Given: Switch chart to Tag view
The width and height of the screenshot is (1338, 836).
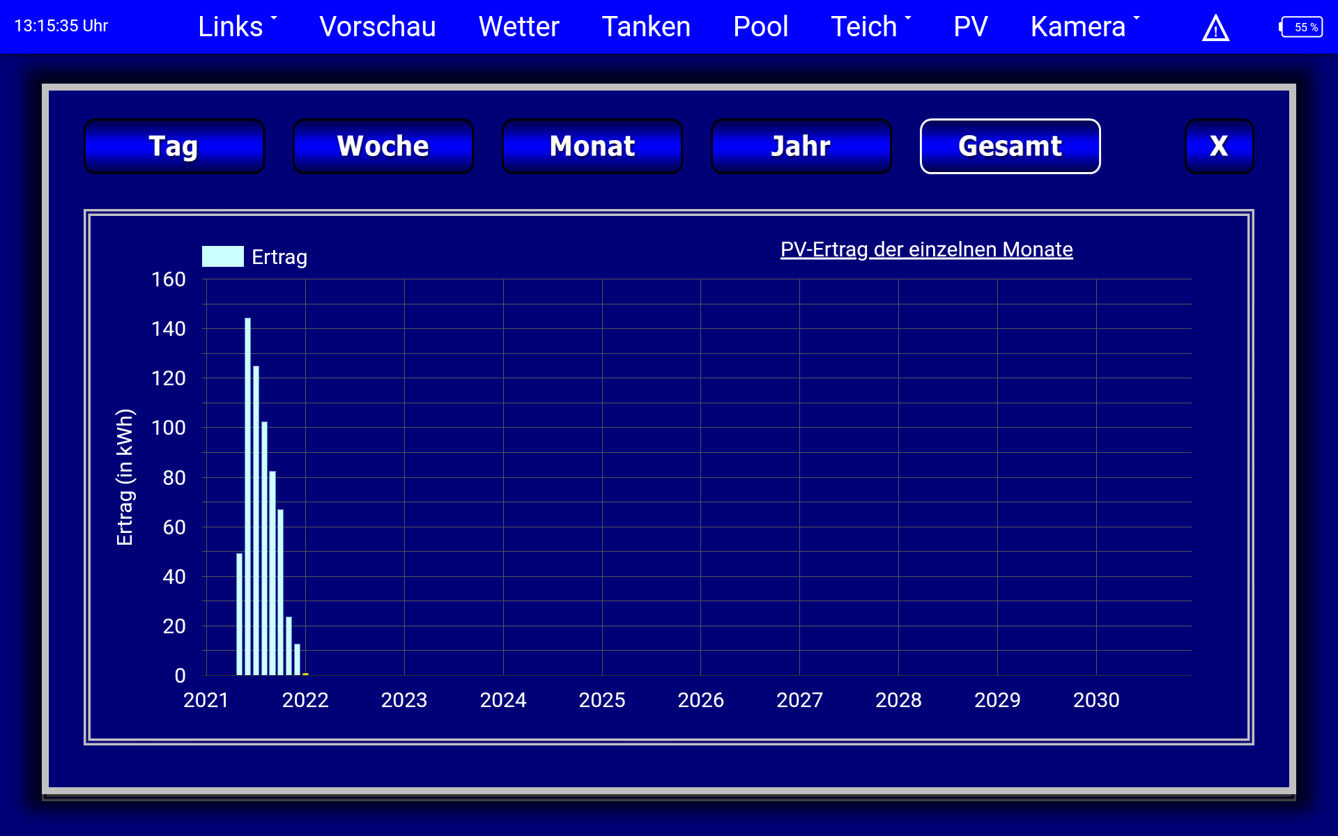Looking at the screenshot, I should point(174,146).
